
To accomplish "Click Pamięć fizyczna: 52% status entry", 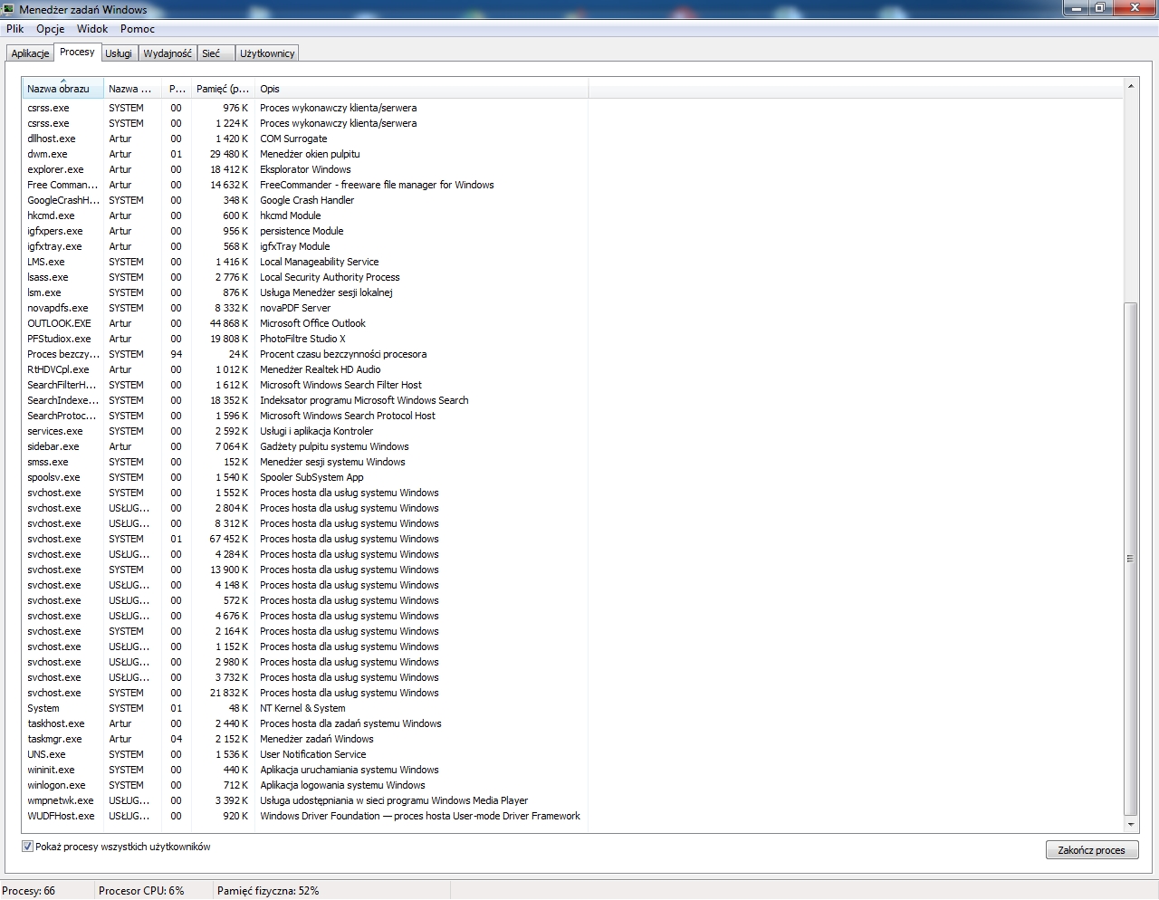I will point(268,891).
